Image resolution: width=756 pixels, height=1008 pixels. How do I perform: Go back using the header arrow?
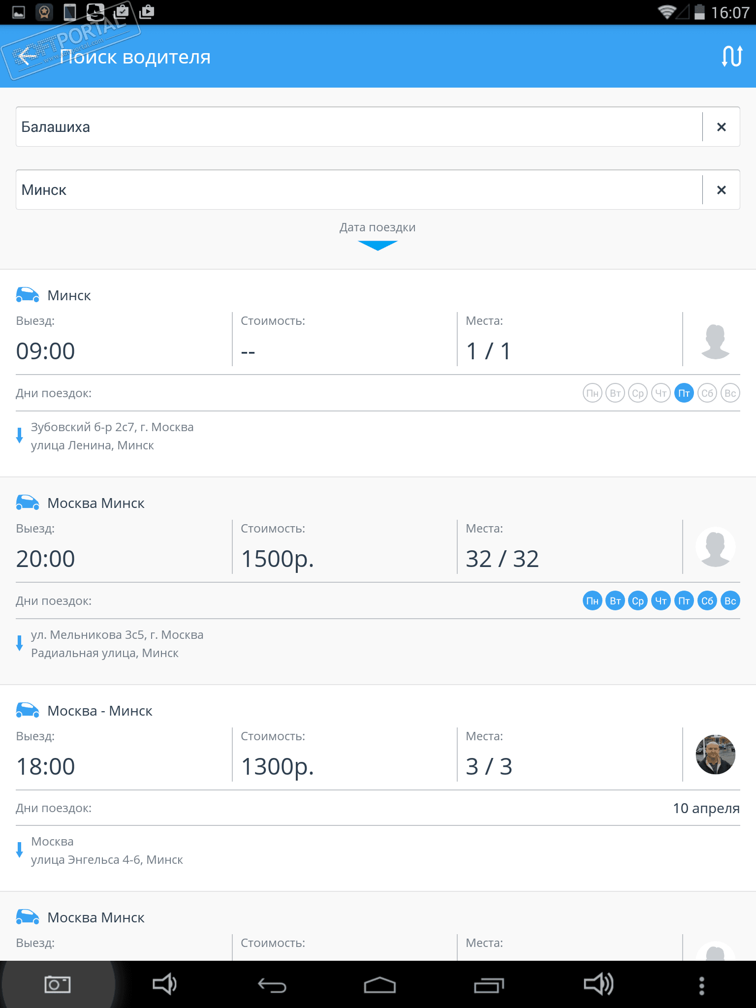[27, 56]
